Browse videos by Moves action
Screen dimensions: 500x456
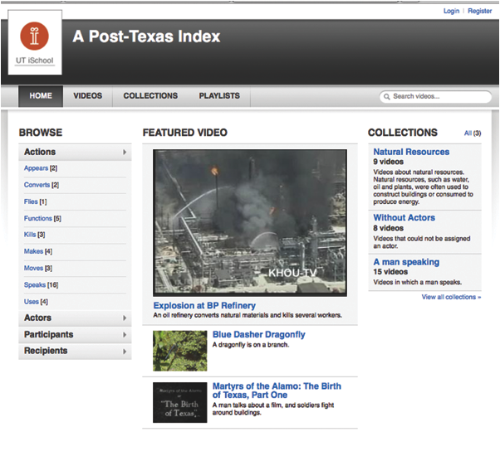[33, 269]
